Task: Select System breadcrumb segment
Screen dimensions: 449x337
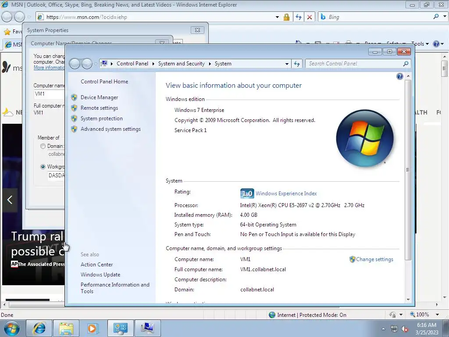Action: click(223, 64)
